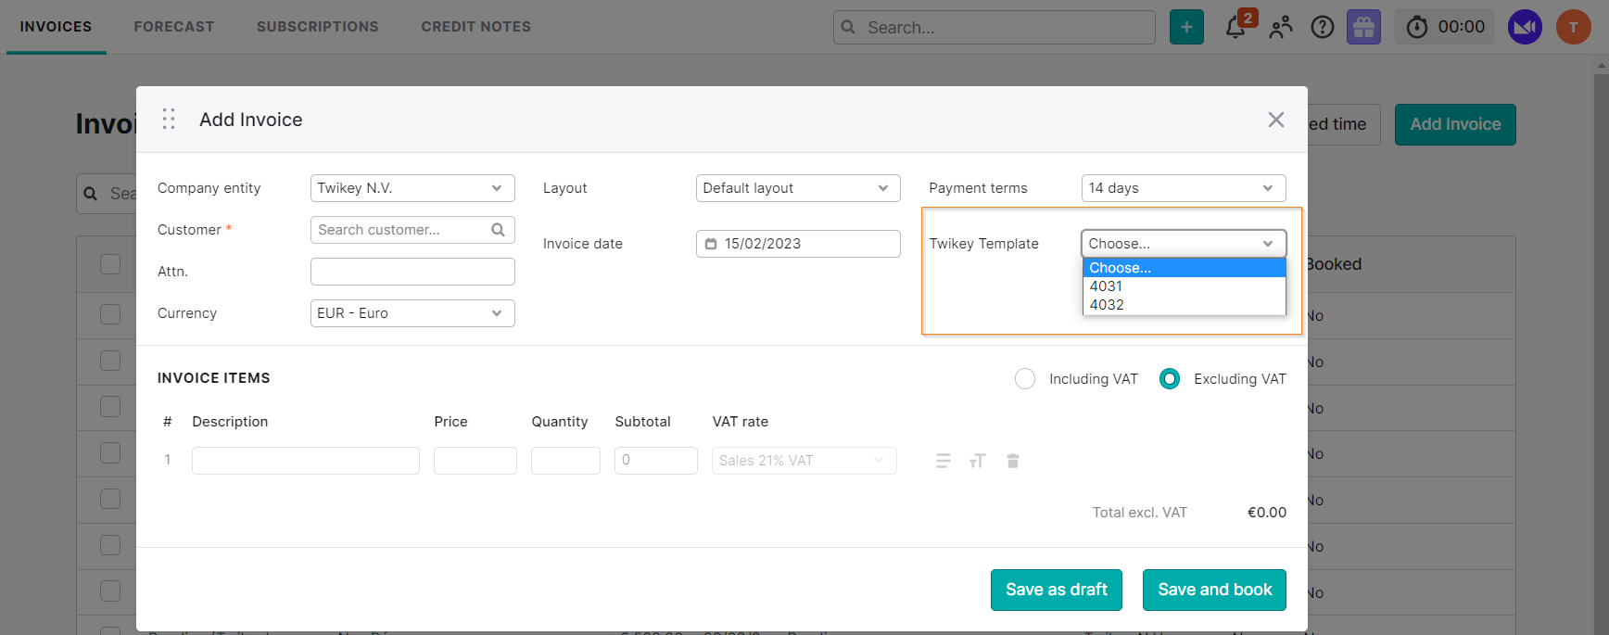The height and width of the screenshot is (635, 1609).
Task: Click Save and book button
Action: click(1214, 590)
